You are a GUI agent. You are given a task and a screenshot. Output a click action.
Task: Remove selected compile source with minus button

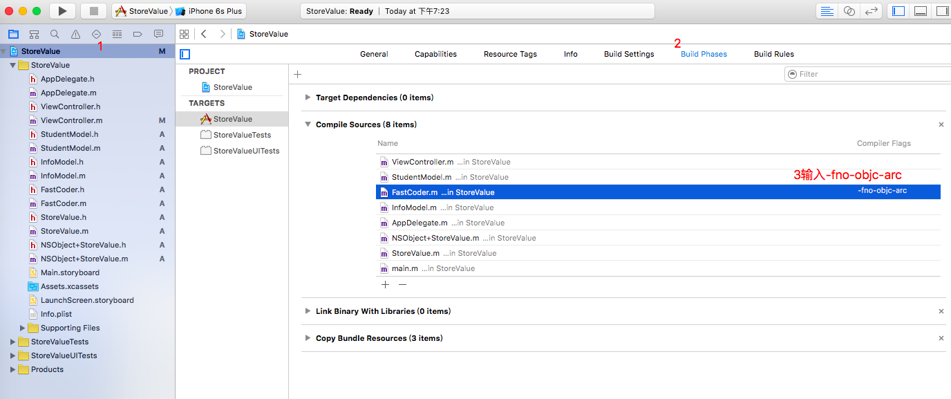click(x=402, y=284)
